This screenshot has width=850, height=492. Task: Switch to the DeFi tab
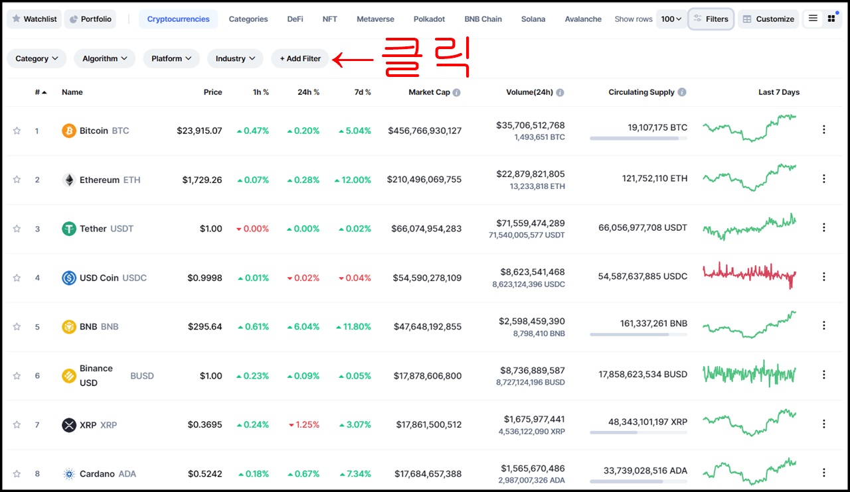click(296, 19)
